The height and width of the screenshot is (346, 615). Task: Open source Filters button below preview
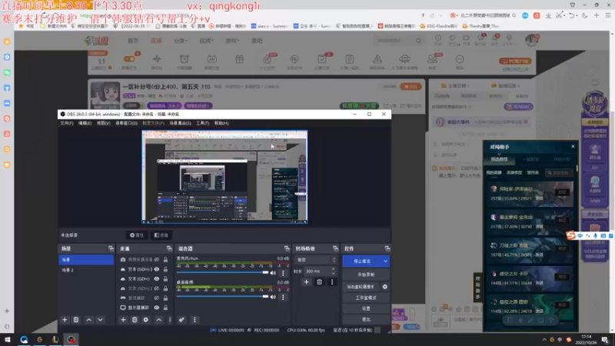click(161, 235)
